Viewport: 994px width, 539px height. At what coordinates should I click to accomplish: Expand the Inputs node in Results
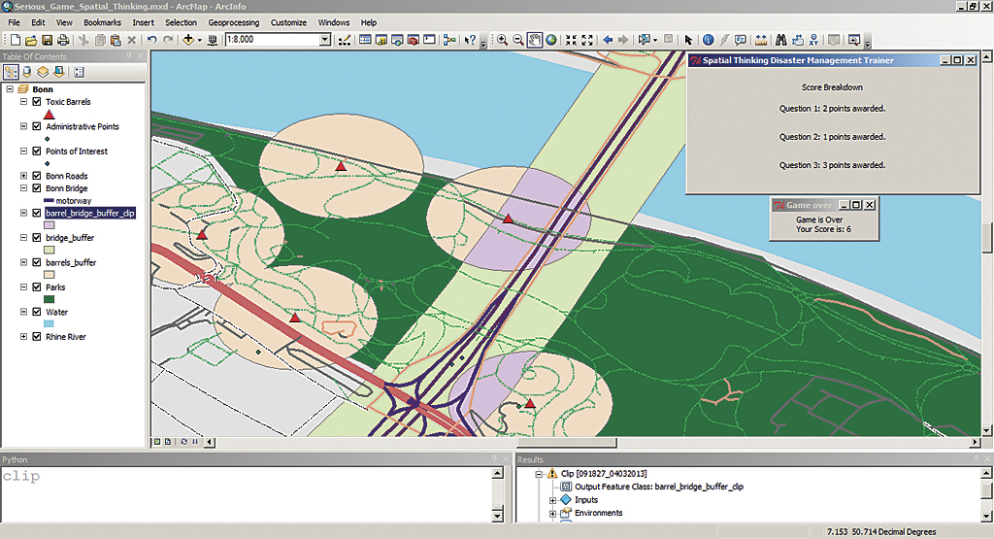pyautogui.click(x=553, y=500)
